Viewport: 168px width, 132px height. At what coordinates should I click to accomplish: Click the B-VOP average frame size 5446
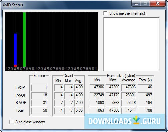coord(128,103)
